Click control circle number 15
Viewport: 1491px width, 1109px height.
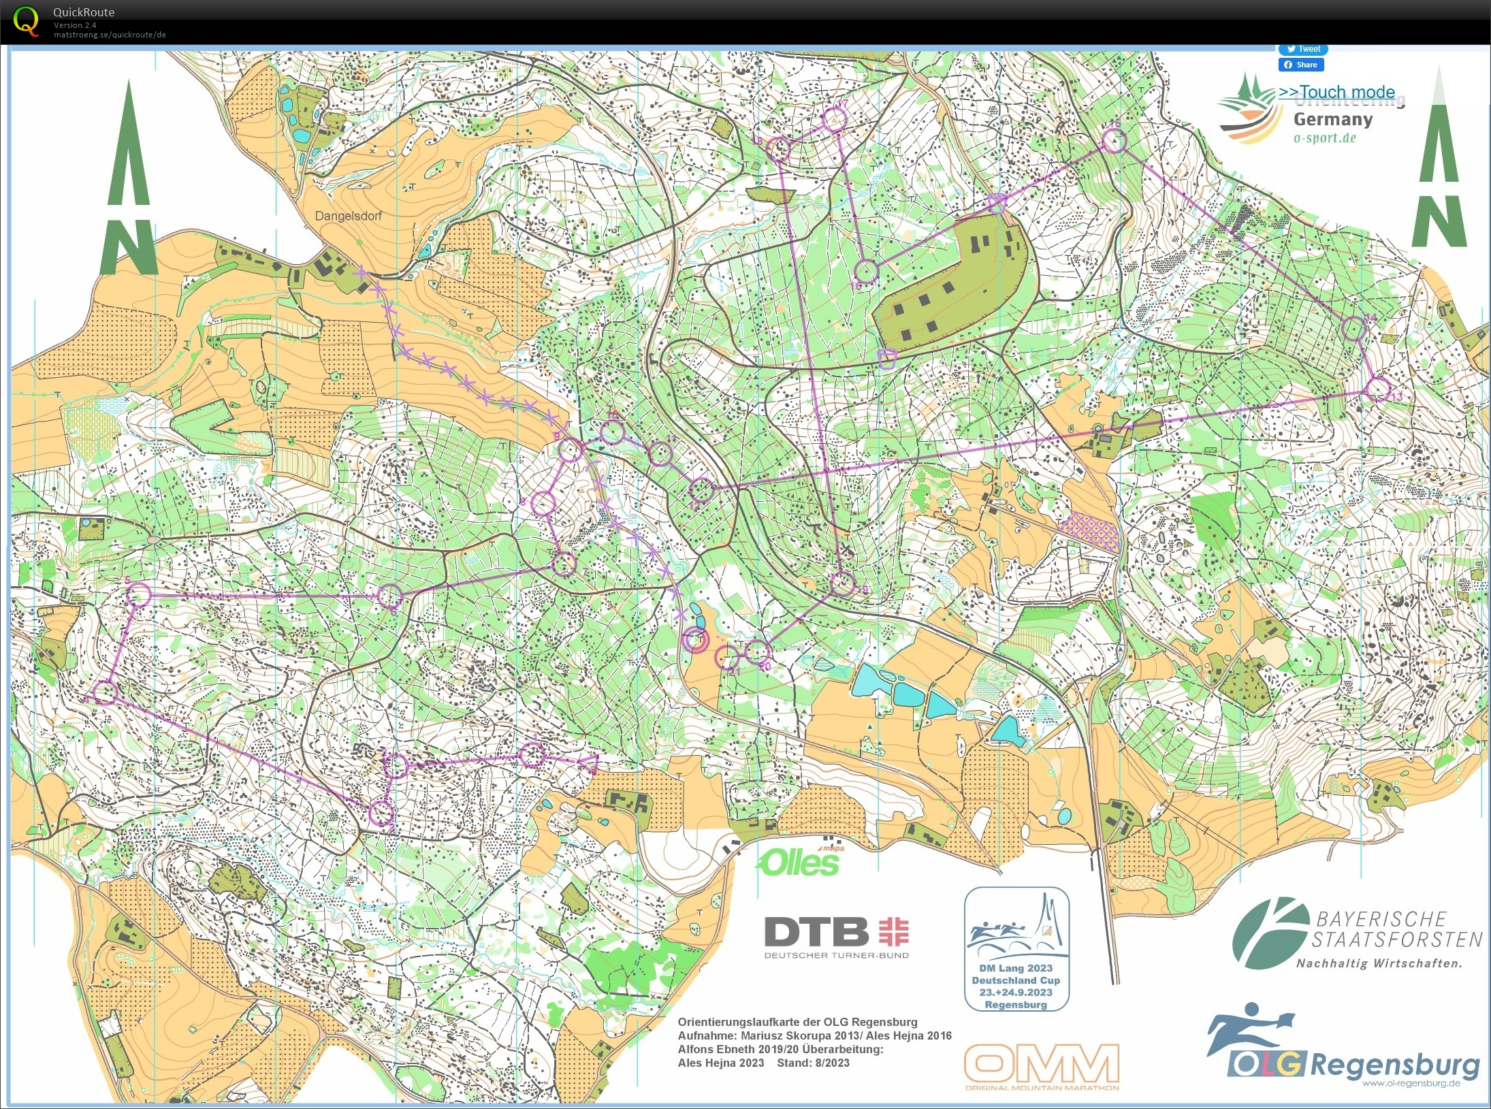(x=1114, y=142)
